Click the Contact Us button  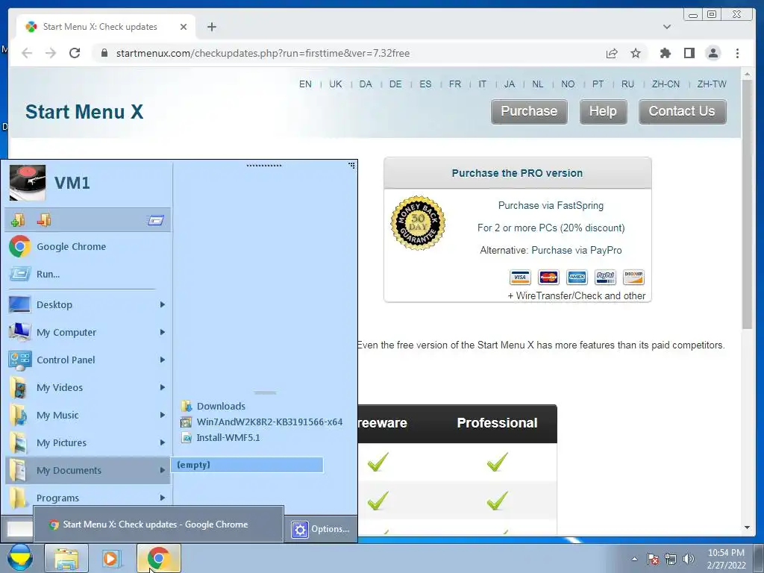pos(682,112)
